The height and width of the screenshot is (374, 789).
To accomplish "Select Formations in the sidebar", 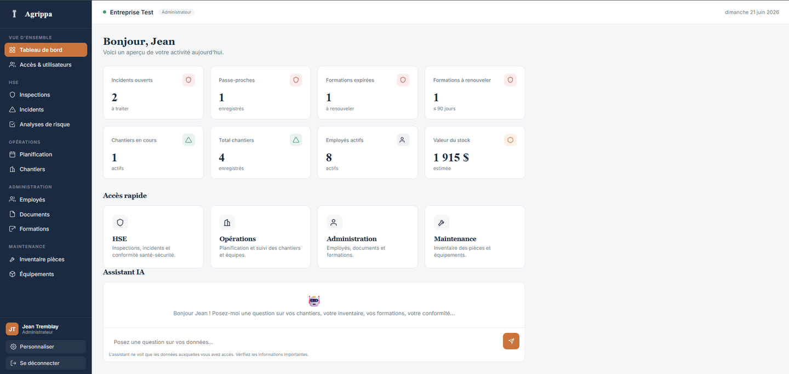I will [x=45, y=229].
